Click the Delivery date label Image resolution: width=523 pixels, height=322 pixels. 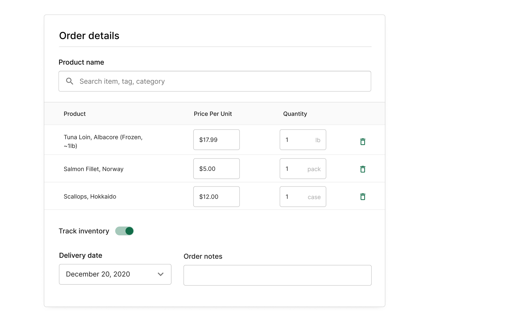(x=81, y=255)
